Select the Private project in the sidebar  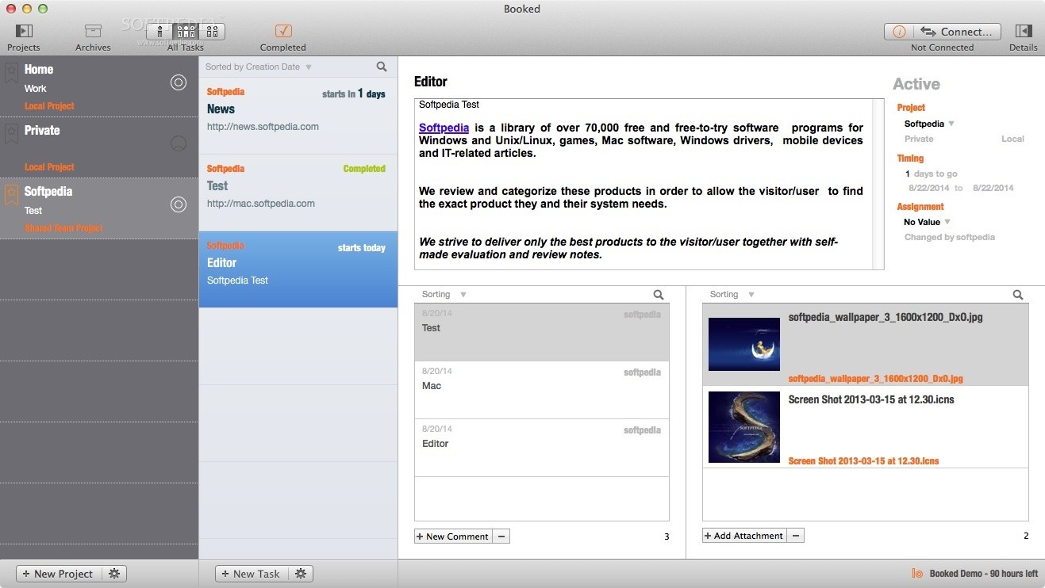click(x=99, y=148)
